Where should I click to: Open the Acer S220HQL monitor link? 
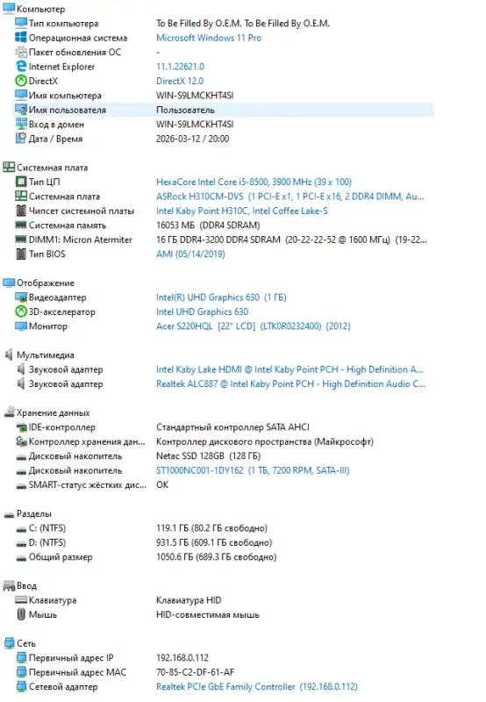(x=253, y=326)
